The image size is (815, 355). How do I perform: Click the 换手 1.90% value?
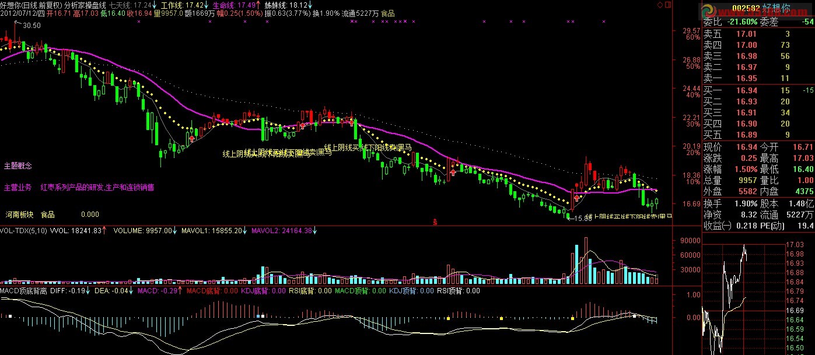click(x=745, y=203)
